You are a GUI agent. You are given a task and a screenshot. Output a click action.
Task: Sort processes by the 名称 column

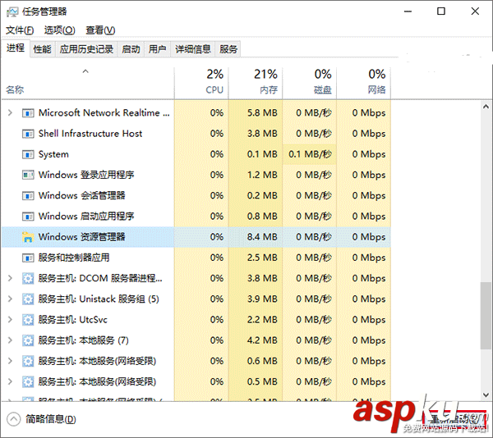tap(88, 83)
